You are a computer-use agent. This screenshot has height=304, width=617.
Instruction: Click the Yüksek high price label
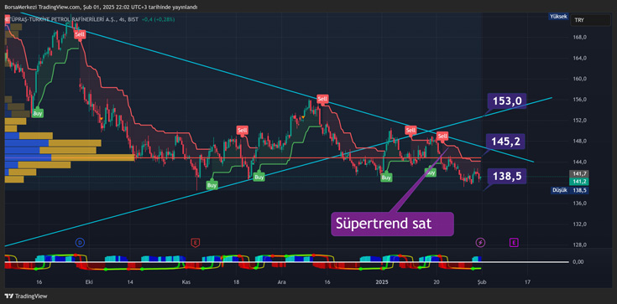pyautogui.click(x=559, y=17)
